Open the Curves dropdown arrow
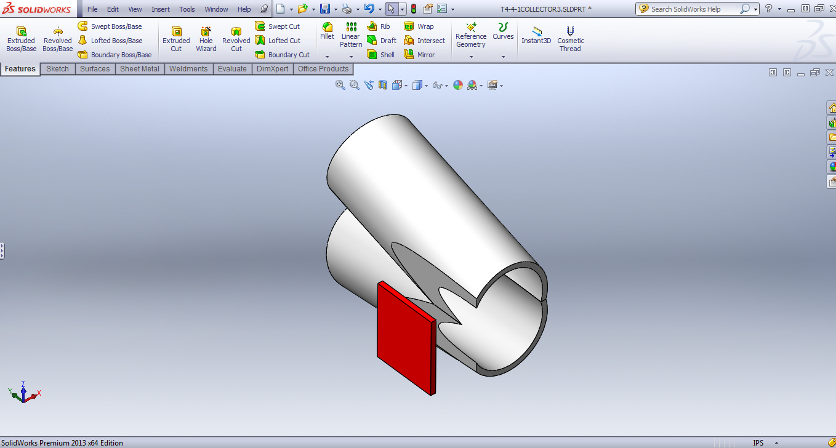This screenshot has height=448, width=836. click(x=503, y=57)
